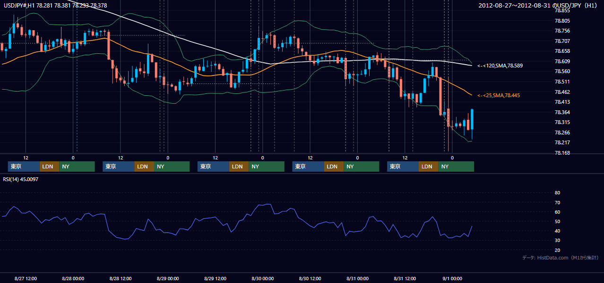Click the RSI(14) 45.0097 indicator label
604x283 pixels.
point(21,179)
